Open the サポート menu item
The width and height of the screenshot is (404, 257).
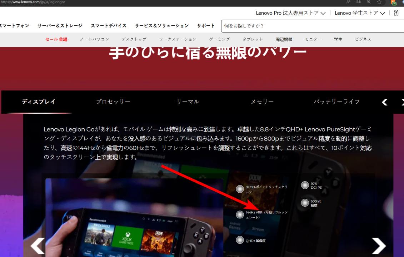tap(206, 25)
